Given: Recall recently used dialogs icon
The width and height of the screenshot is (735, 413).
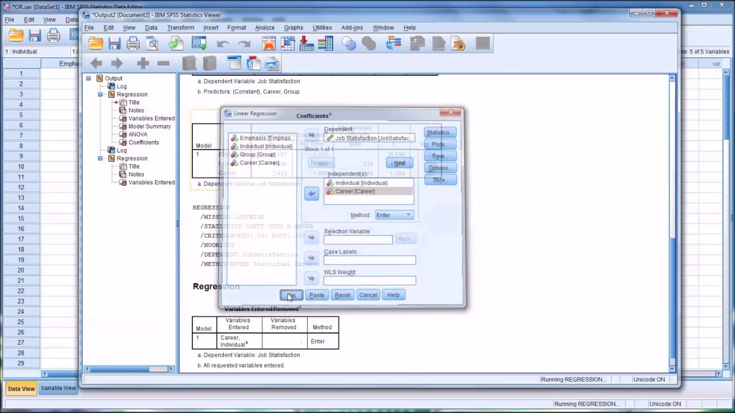Looking at the screenshot, I should coord(199,44).
